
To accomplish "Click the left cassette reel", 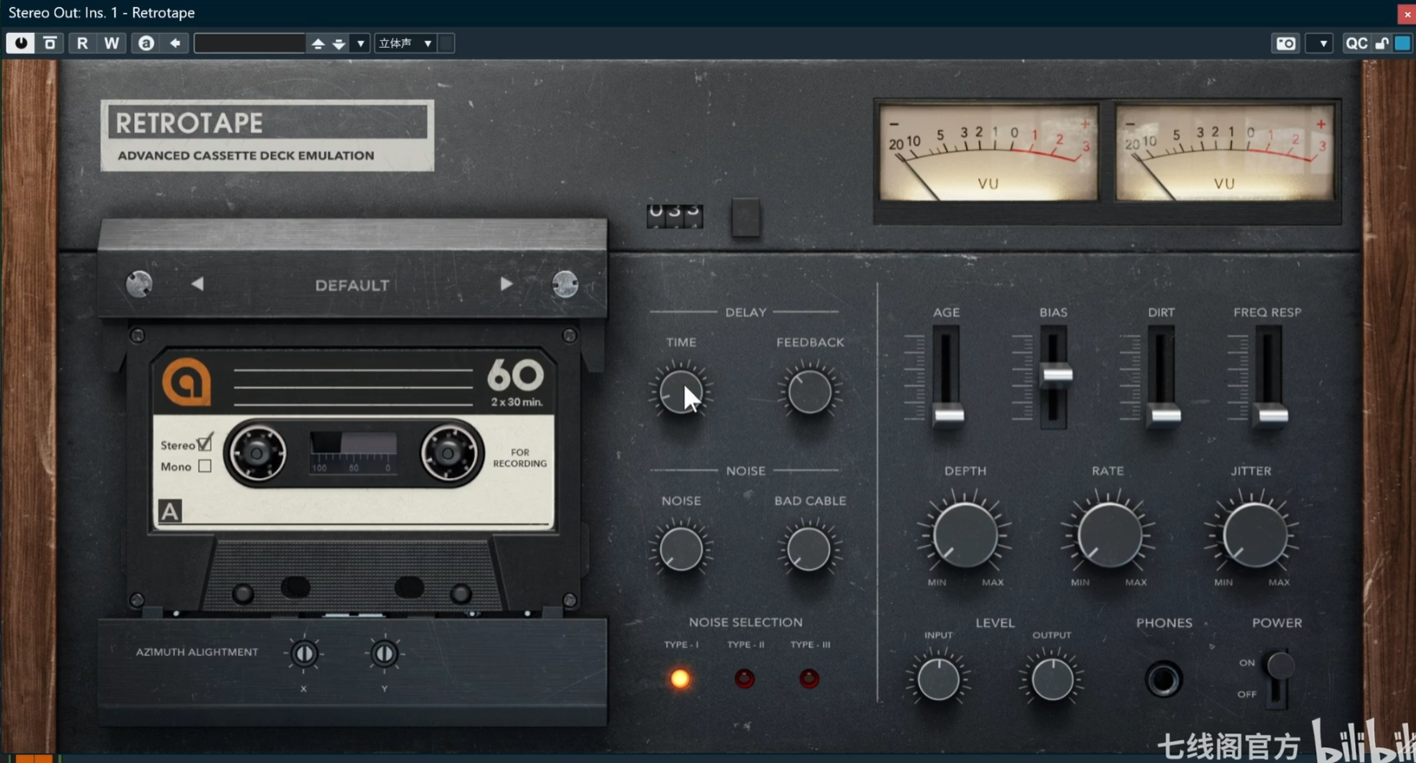I will coord(257,452).
